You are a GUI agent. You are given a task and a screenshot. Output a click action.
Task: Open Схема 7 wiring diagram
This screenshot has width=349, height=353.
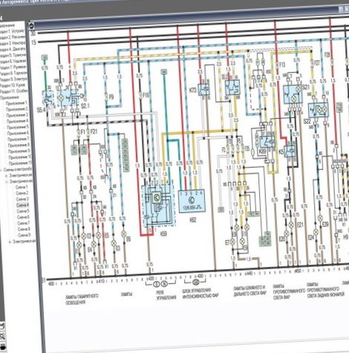(24, 223)
